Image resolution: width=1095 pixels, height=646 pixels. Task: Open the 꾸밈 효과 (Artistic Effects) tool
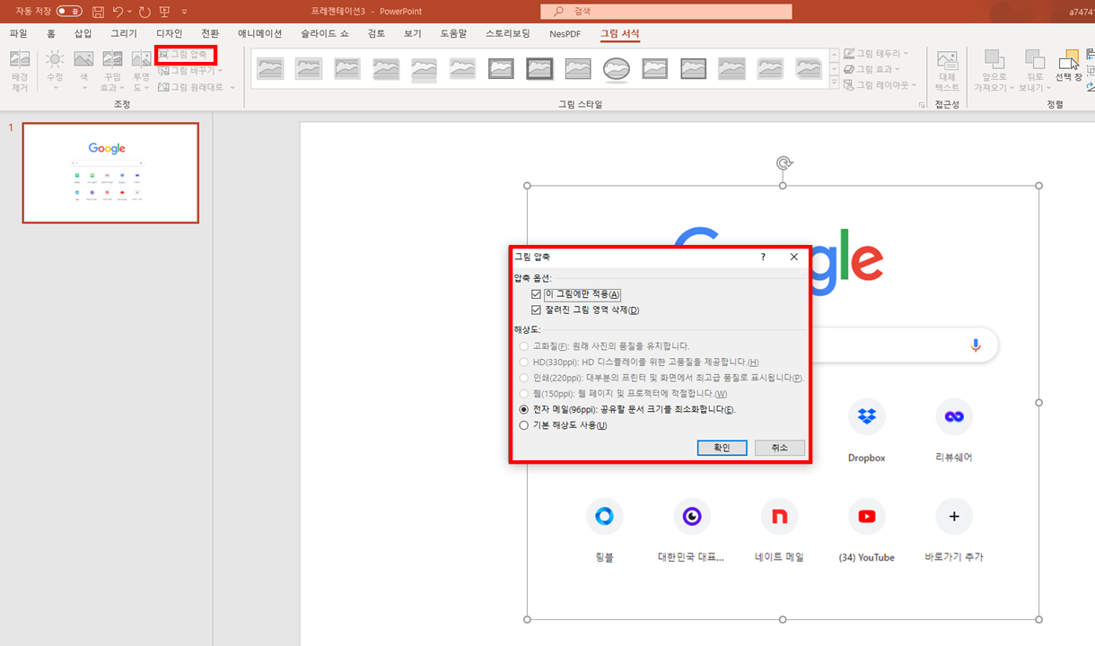(x=112, y=71)
